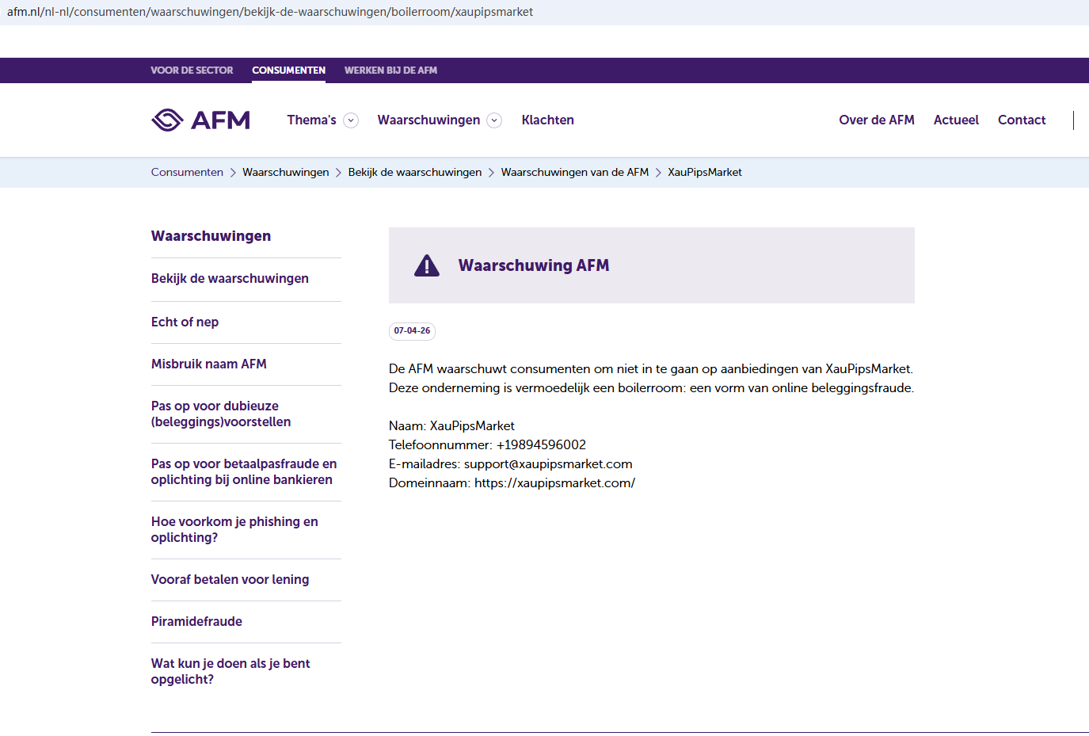Viewport: 1089px width, 736px height.
Task: Open Echt of nep sidebar link
Action: pos(185,322)
